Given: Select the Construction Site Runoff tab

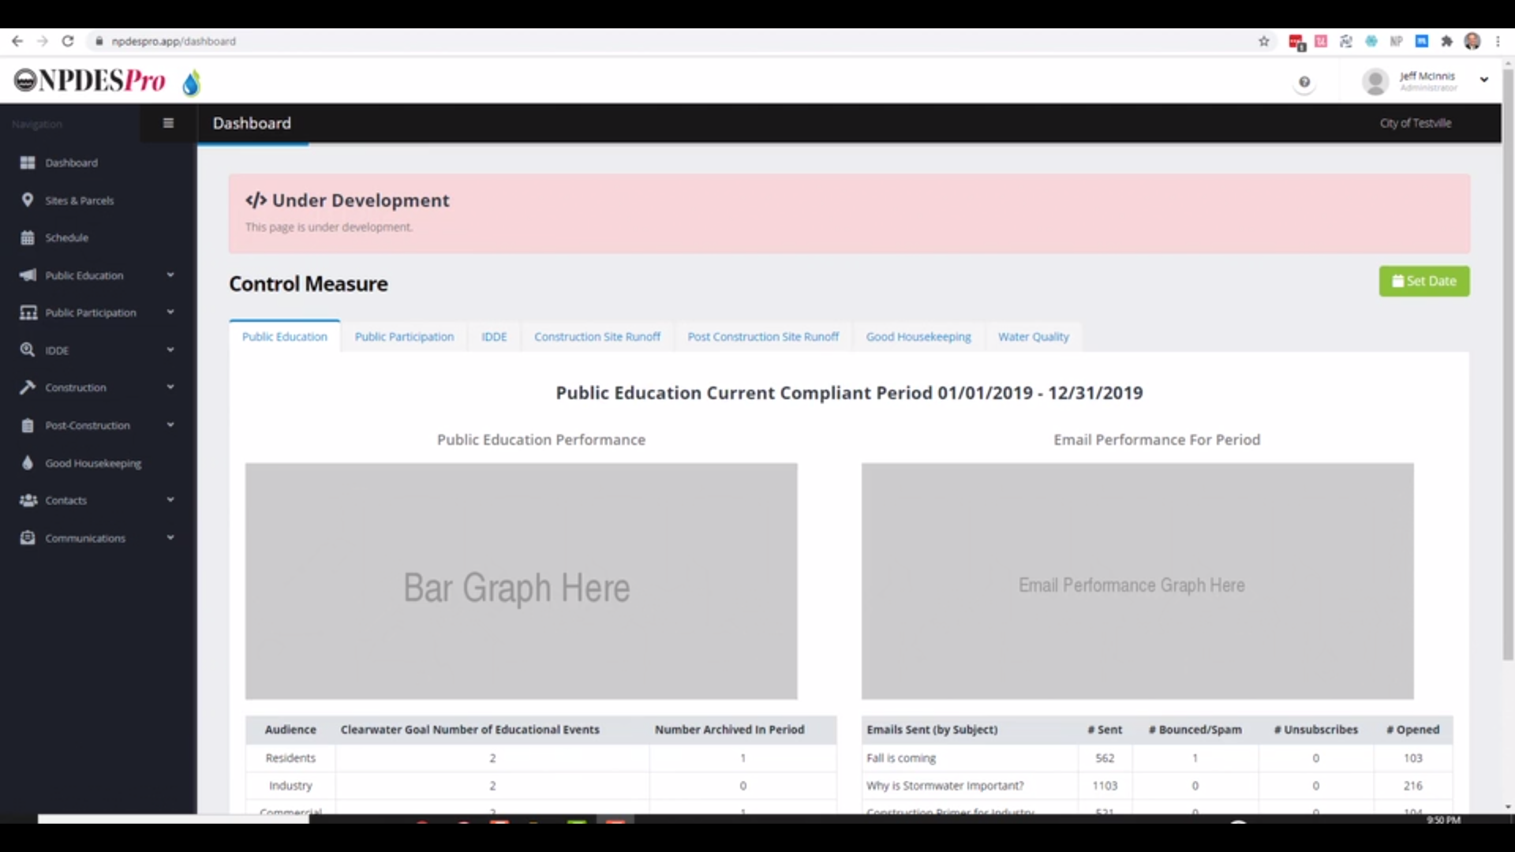Looking at the screenshot, I should (597, 337).
